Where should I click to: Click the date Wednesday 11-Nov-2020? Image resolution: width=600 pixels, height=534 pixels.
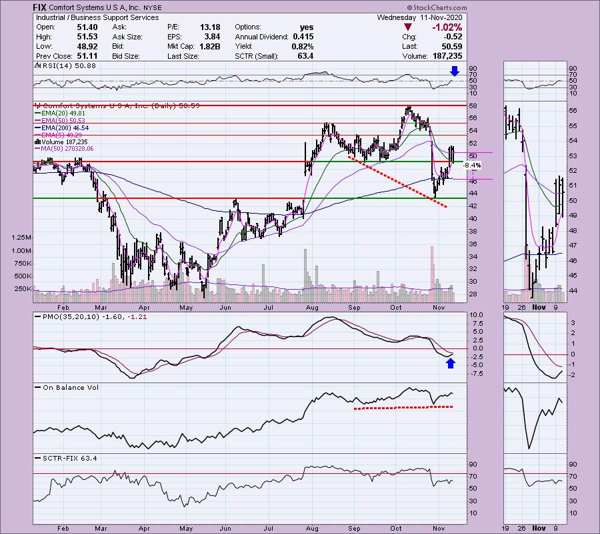click(419, 17)
